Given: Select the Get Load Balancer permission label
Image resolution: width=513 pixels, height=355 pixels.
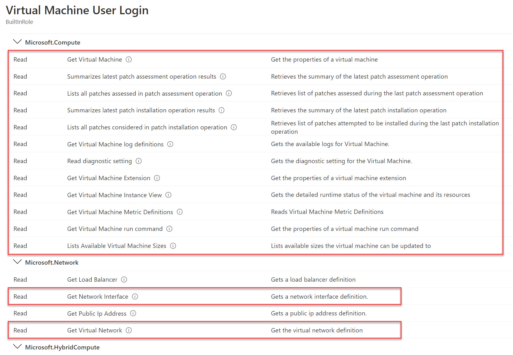Looking at the screenshot, I should click(92, 279).
